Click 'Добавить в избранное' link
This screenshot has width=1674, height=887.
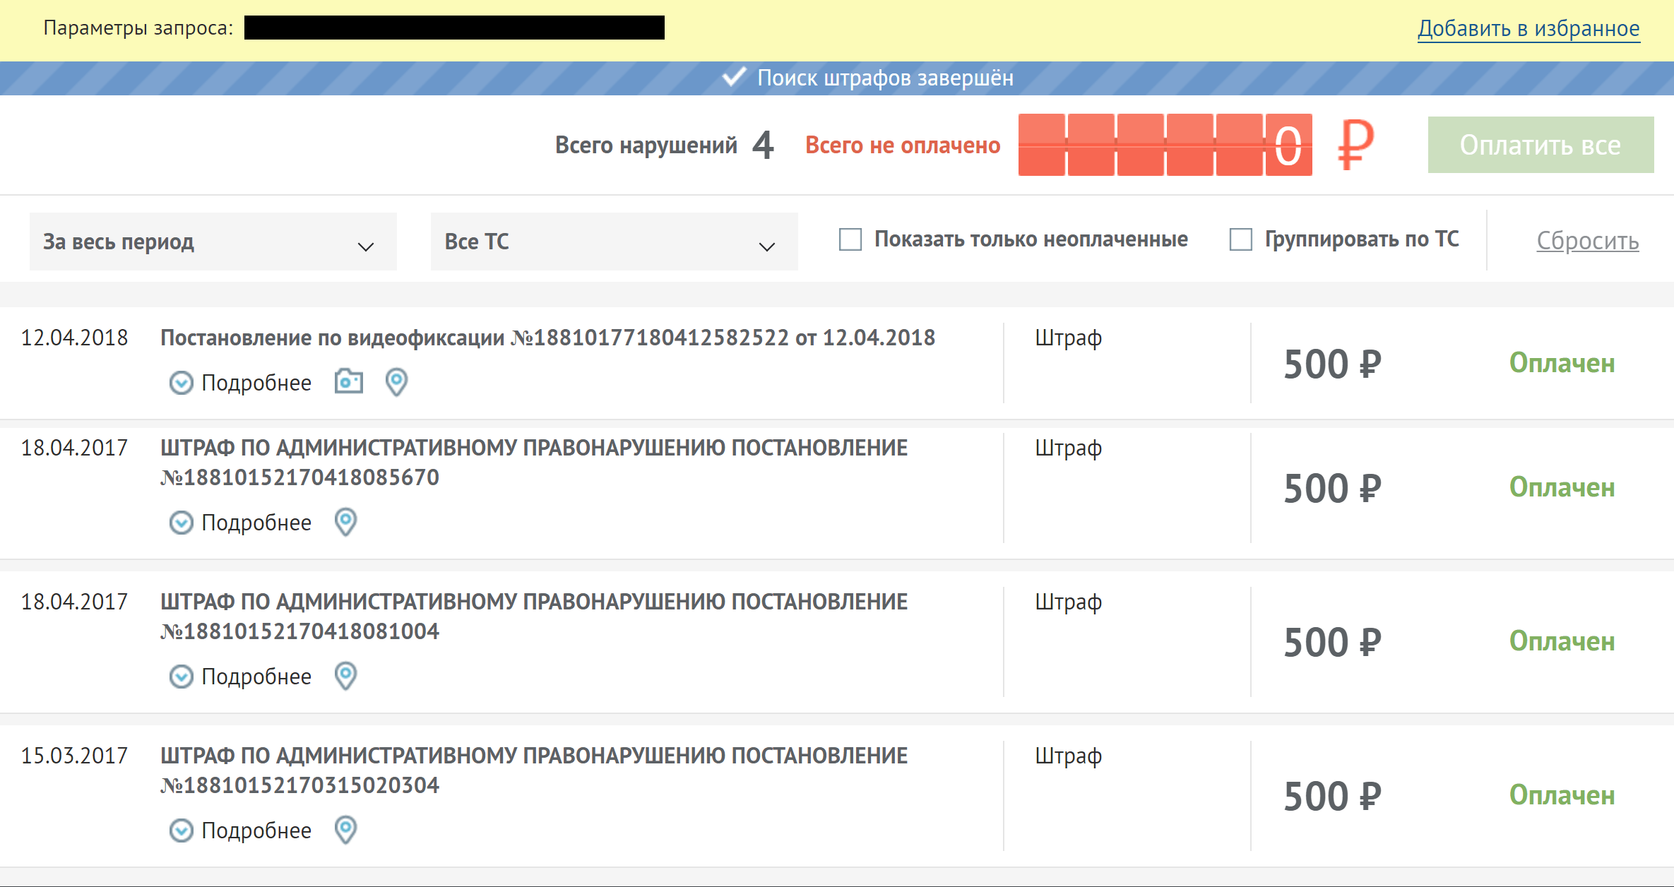[1528, 28]
